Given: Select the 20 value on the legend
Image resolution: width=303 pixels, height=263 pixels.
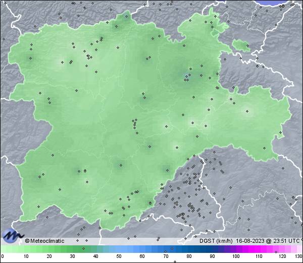Looking at the screenshot, I should (x=49, y=256).
